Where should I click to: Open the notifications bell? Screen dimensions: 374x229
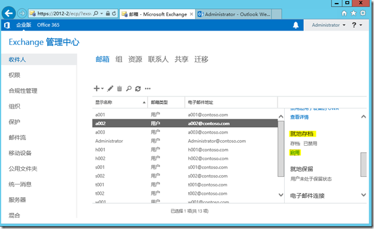tap(295, 25)
